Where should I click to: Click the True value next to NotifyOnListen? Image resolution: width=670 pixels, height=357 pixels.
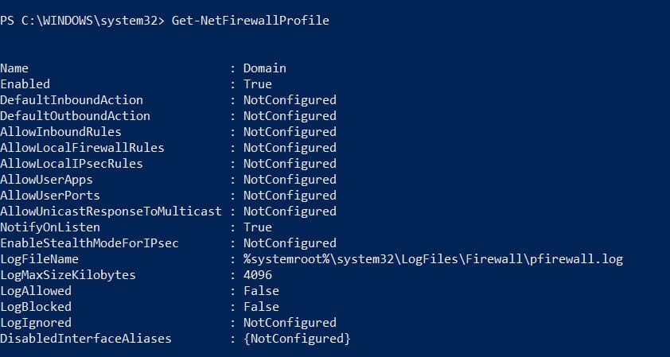[x=257, y=227]
